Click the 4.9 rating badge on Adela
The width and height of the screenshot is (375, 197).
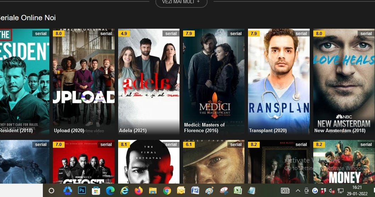(x=124, y=33)
